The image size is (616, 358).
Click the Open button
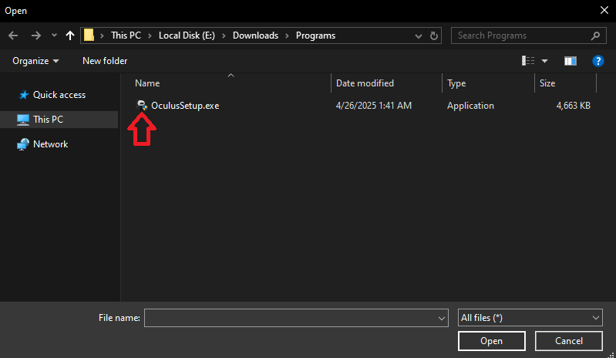click(491, 341)
